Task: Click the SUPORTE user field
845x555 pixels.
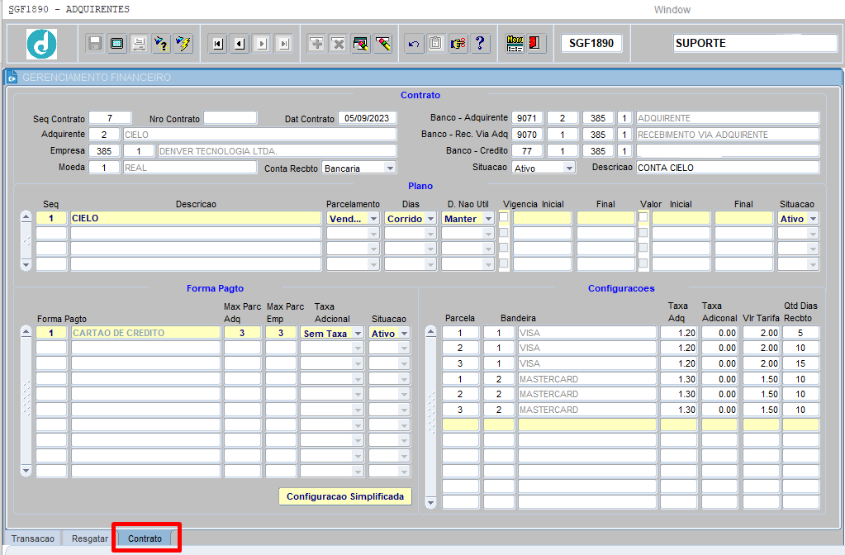Action: coord(755,43)
